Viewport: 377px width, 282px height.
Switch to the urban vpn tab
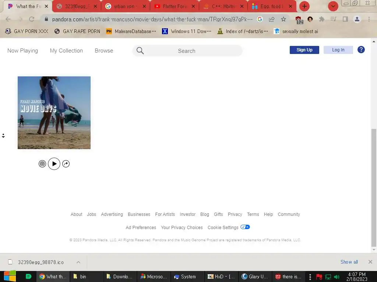coord(126,7)
